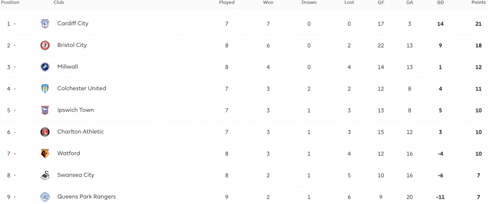Click the Watford club badge

pyautogui.click(x=45, y=154)
